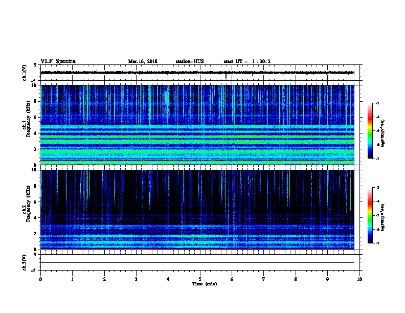Click time axis tick label "6"
The width and height of the screenshot is (405, 313).
tap(232, 279)
